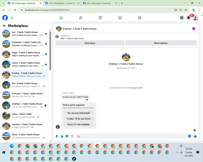Click the back arrow beside Marketplace
The width and height of the screenshot is (203, 162).
(x=4, y=26)
